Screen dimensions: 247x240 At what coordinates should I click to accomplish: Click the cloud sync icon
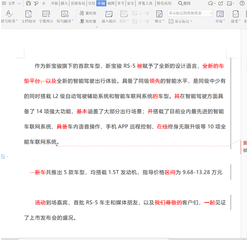[211, 3]
